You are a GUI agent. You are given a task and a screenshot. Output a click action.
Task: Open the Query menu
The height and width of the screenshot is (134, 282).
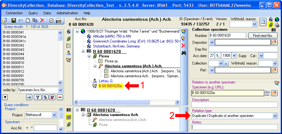[33, 13]
